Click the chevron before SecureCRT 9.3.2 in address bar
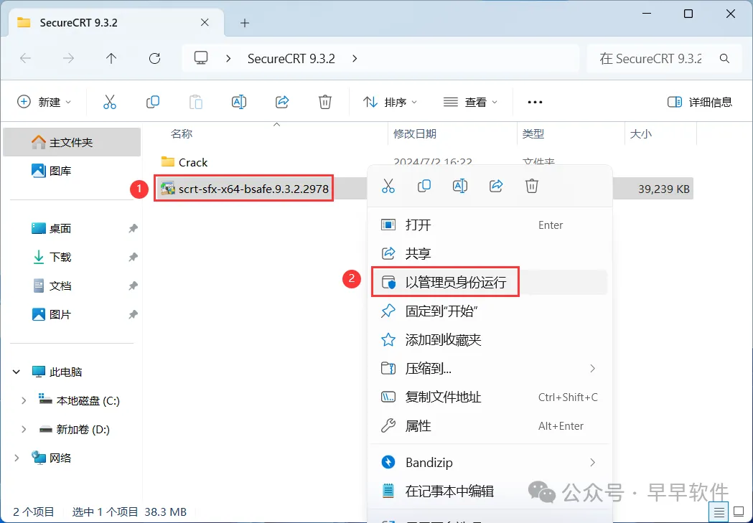Image resolution: width=753 pixels, height=523 pixels. tap(228, 59)
